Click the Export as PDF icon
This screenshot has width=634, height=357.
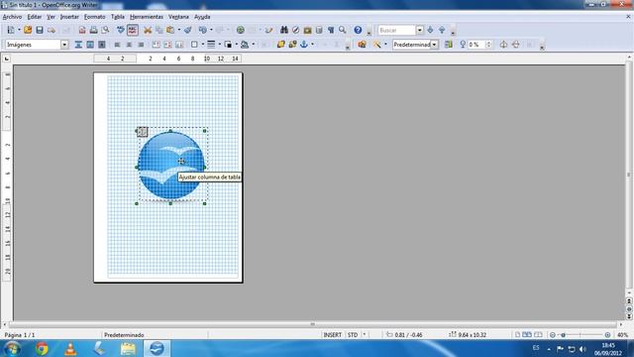point(82,30)
